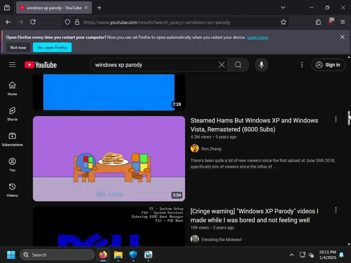Click the page vertical scrollbar thumb
The width and height of the screenshot is (351, 263).
pyautogui.click(x=349, y=118)
